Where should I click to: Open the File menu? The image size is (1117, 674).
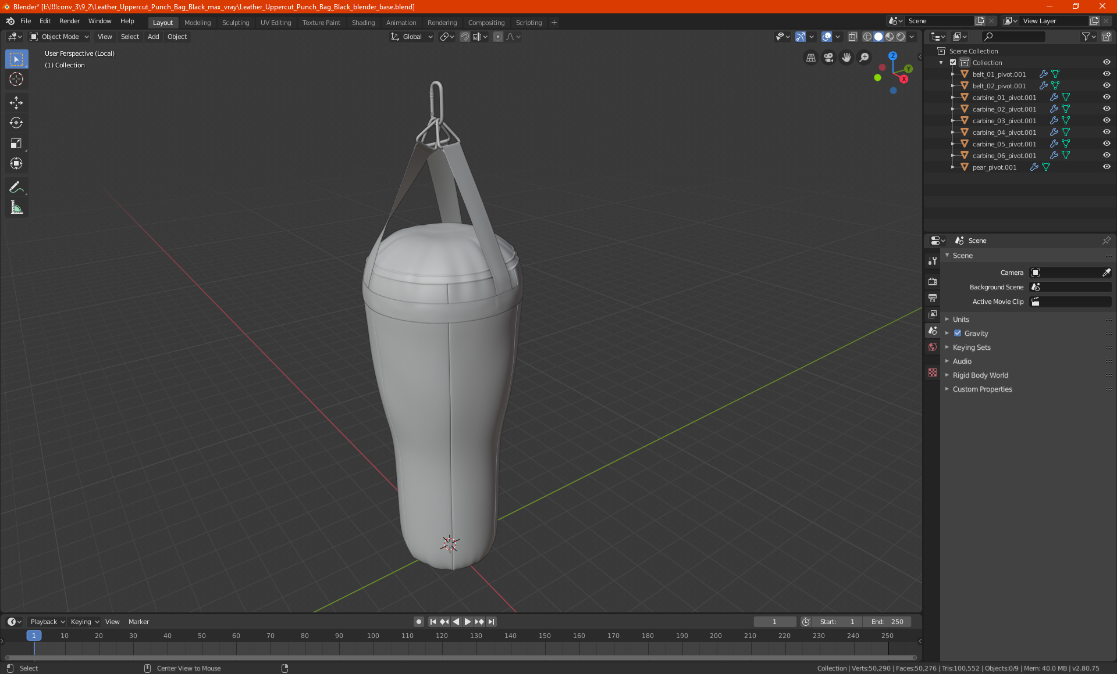26,21
